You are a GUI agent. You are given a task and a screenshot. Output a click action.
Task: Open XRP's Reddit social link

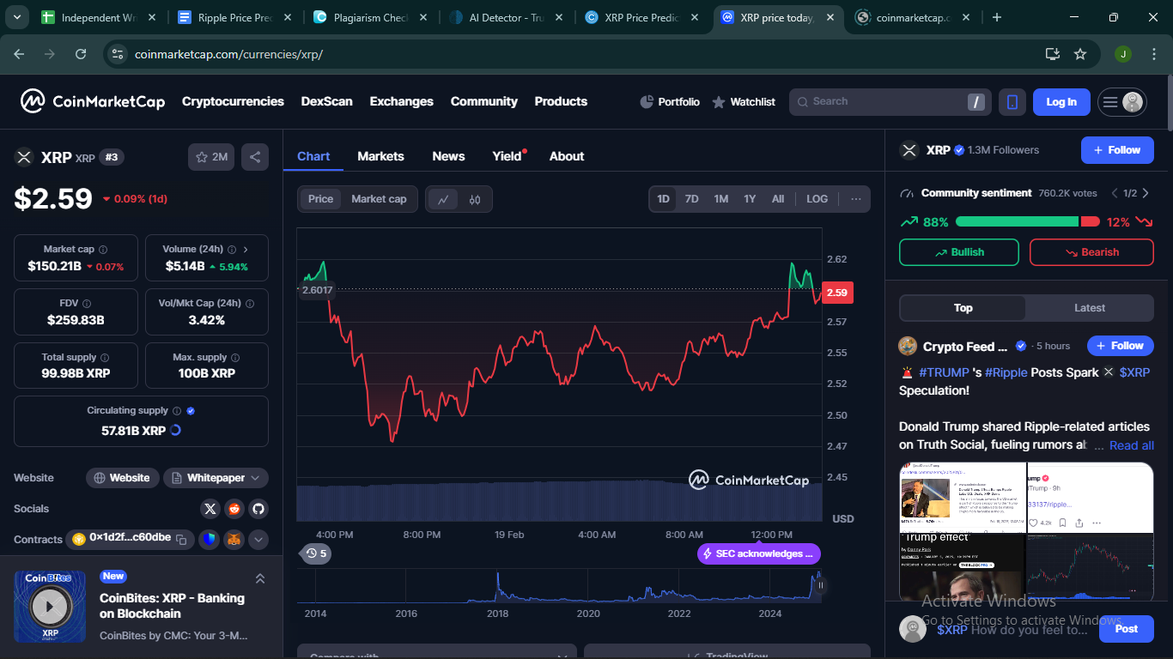(x=234, y=509)
